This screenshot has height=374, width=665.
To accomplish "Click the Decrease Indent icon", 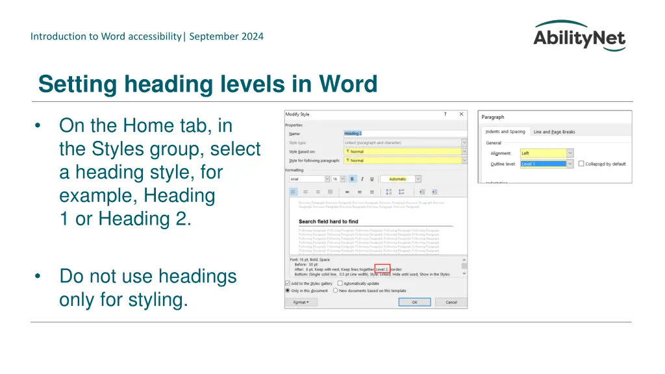I will point(422,192).
